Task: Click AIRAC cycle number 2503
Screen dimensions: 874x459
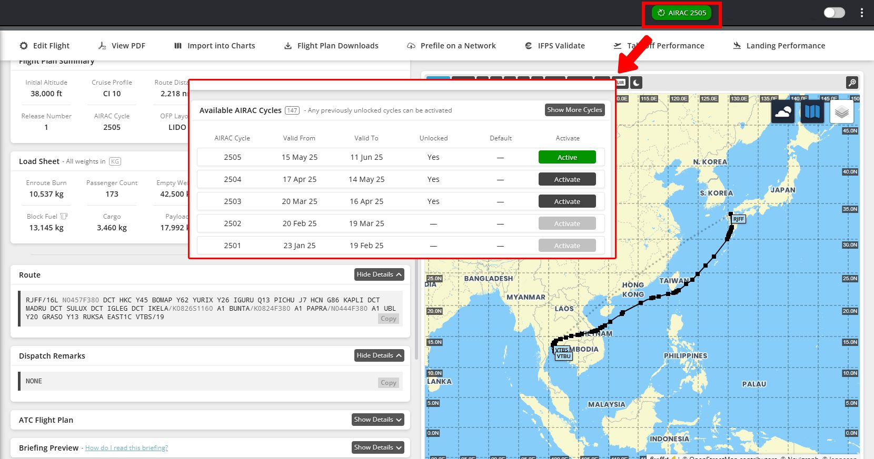Action: pyautogui.click(x=233, y=201)
